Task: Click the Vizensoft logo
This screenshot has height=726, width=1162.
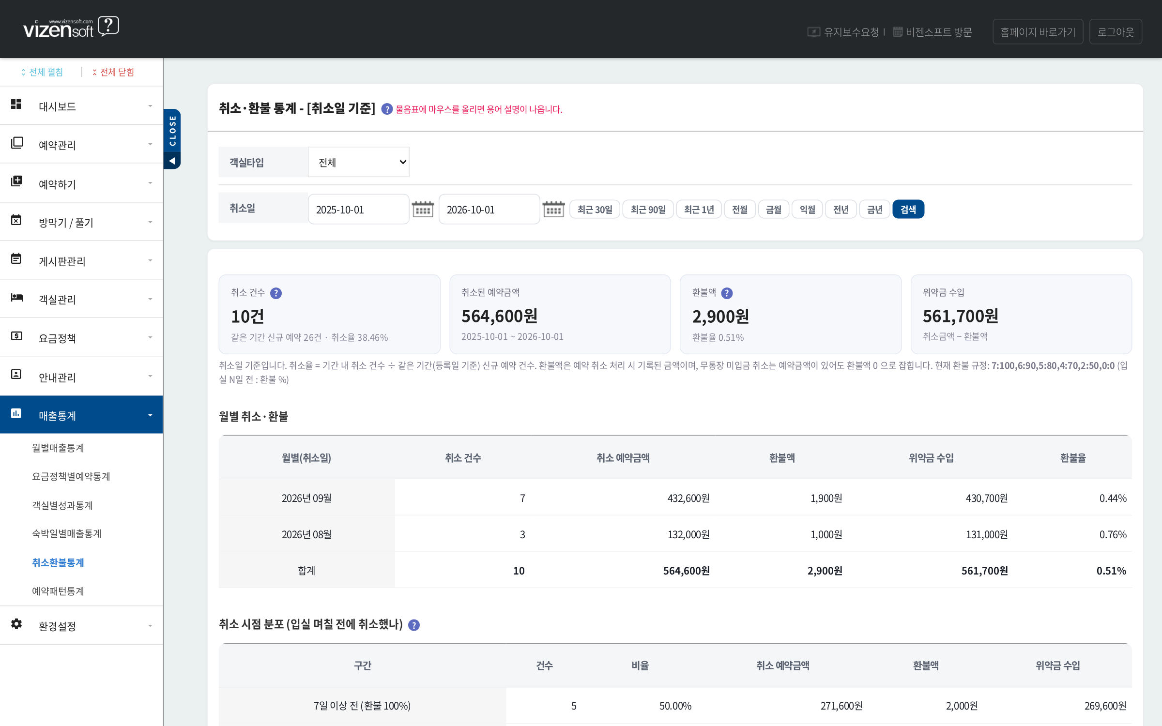Action: point(71,28)
